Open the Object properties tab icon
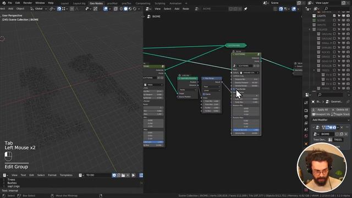The image size is (352, 198). point(306,144)
